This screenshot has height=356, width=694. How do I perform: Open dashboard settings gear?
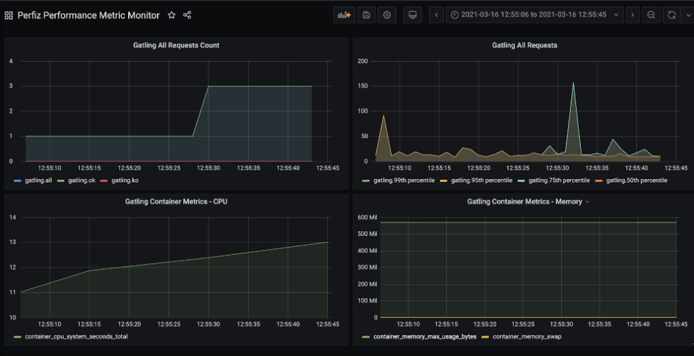(387, 15)
